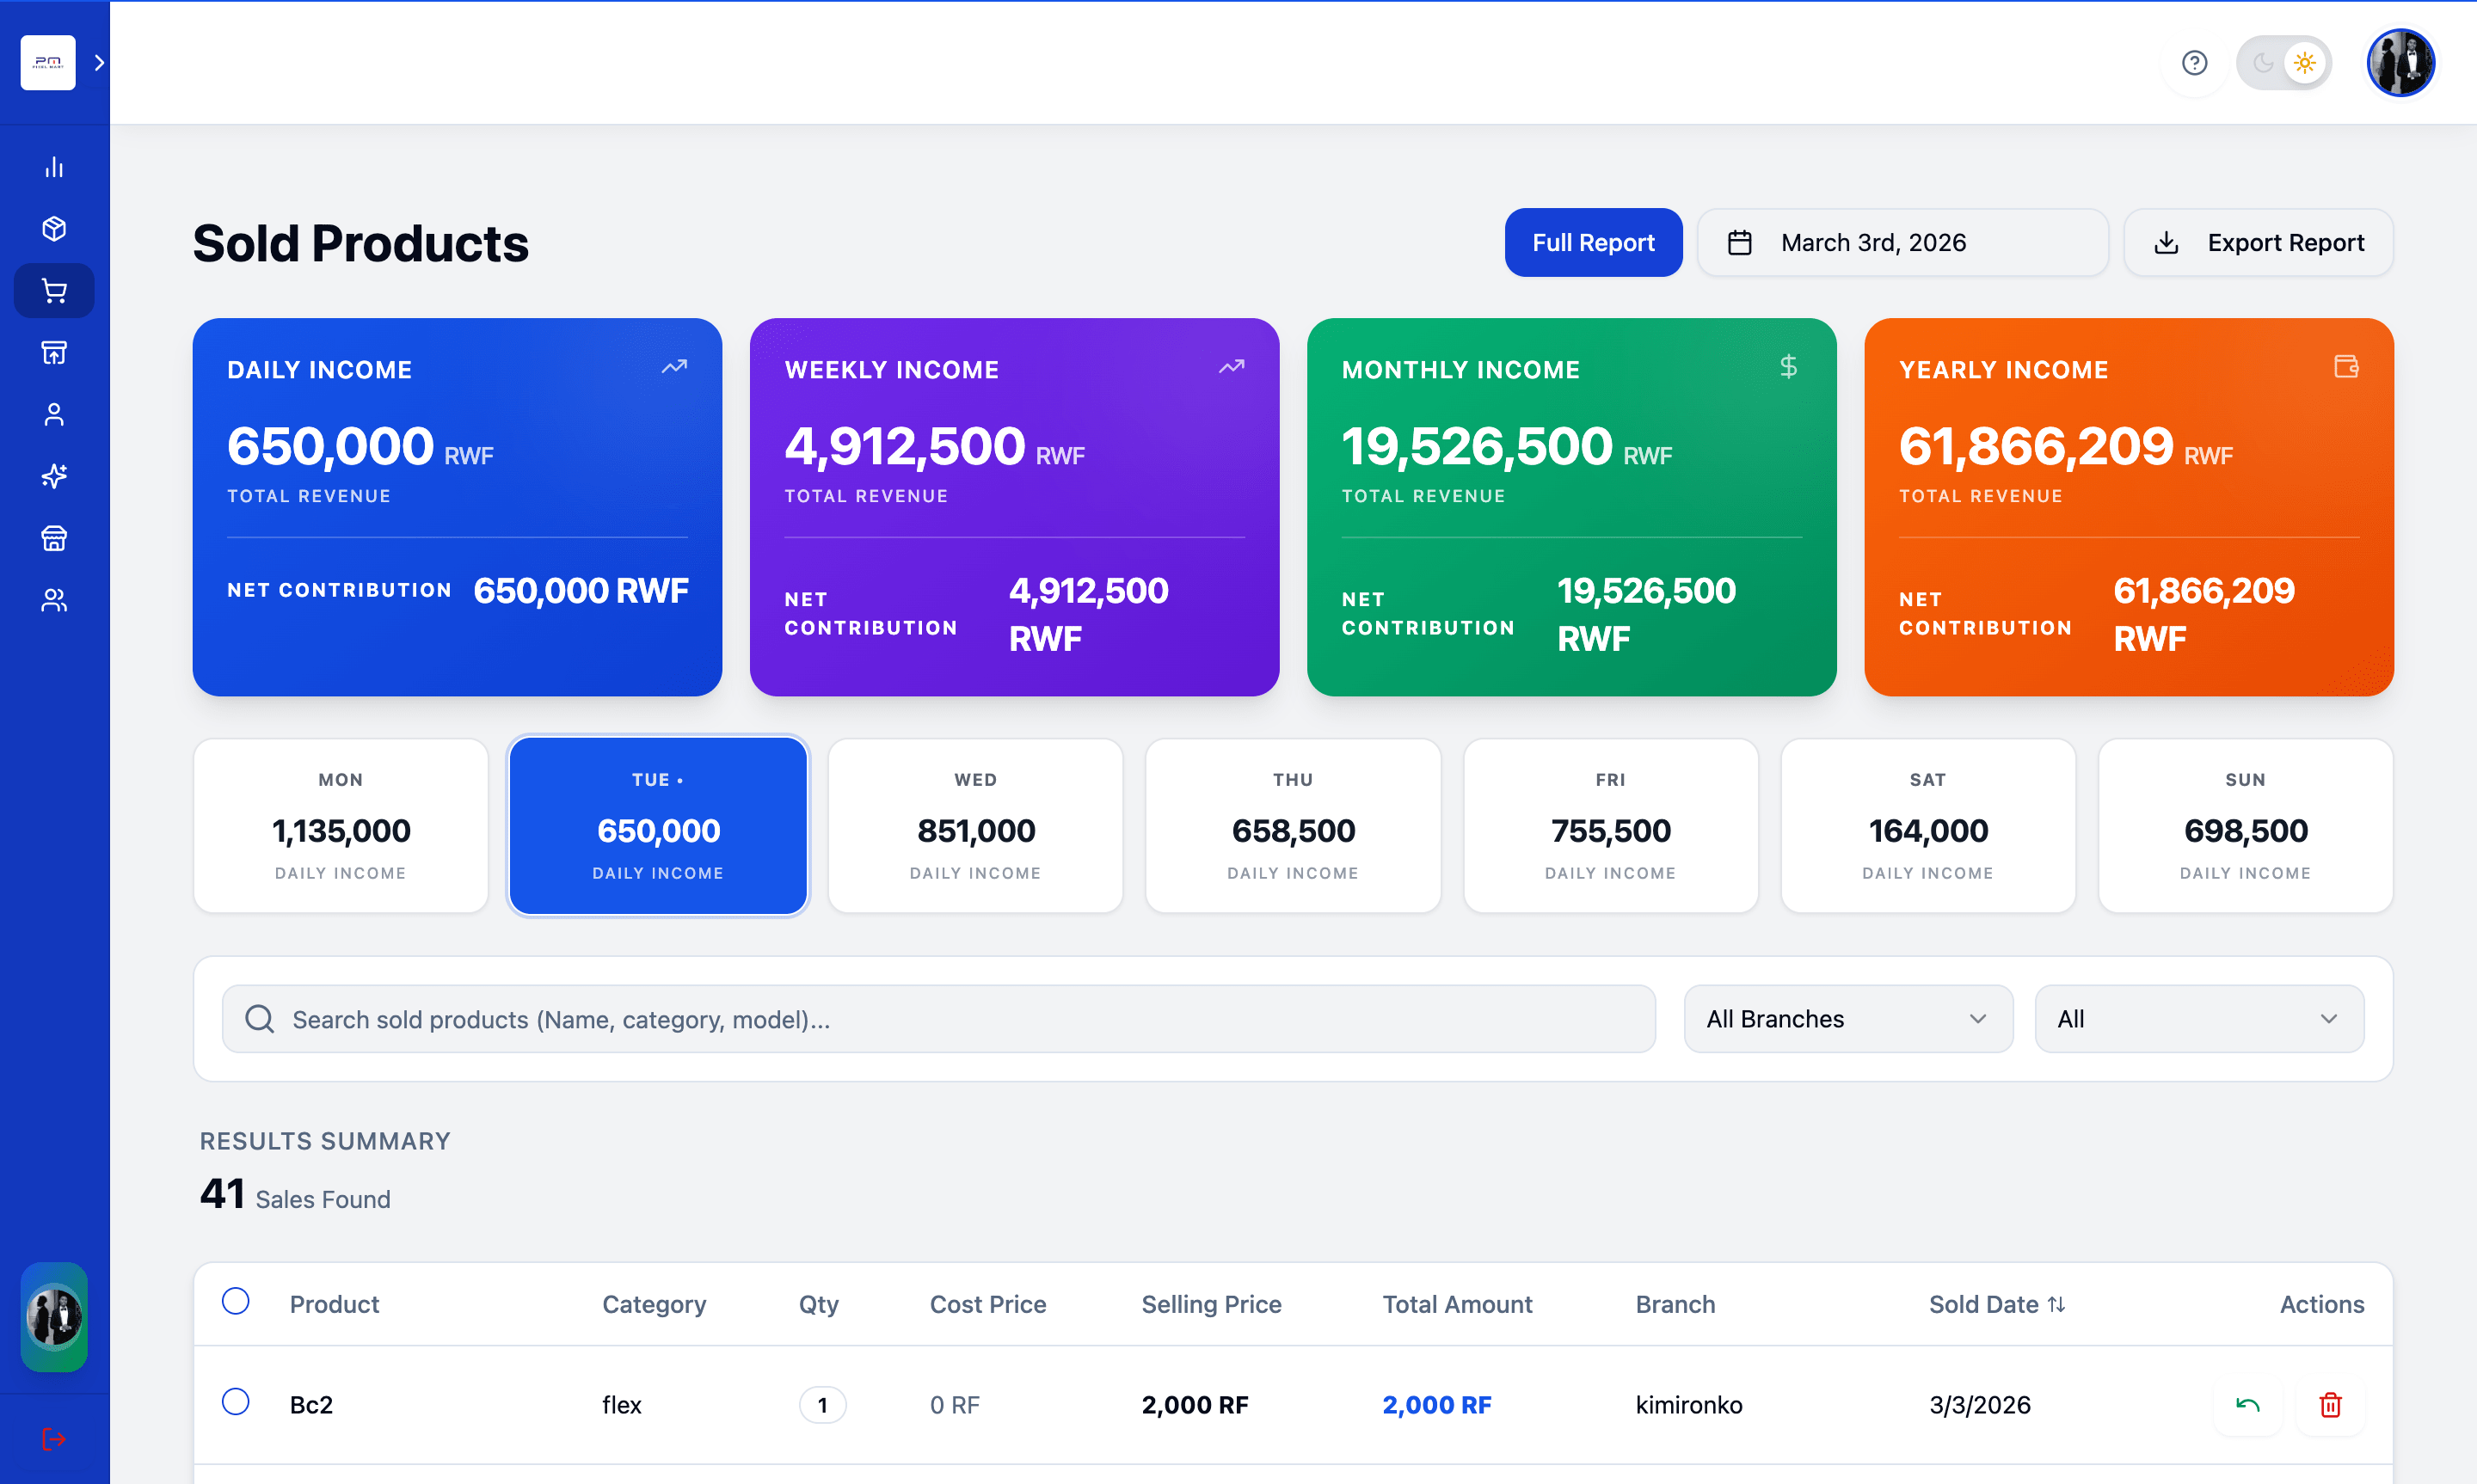The height and width of the screenshot is (1484, 2477).
Task: Check the select-all checkbox in table header
Action: pyautogui.click(x=236, y=1302)
